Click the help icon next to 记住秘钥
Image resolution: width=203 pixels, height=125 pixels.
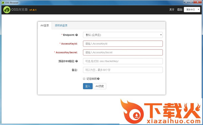pos(98,79)
